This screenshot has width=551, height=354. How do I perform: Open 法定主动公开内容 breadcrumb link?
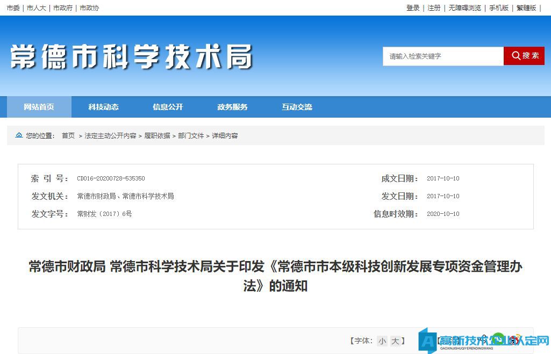[x=110, y=135]
